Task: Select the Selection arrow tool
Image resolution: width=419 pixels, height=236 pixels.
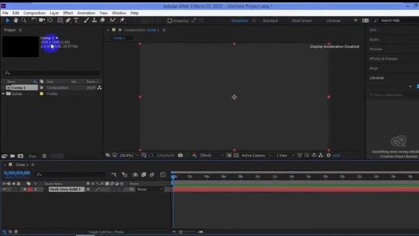Action: pyautogui.click(x=8, y=20)
